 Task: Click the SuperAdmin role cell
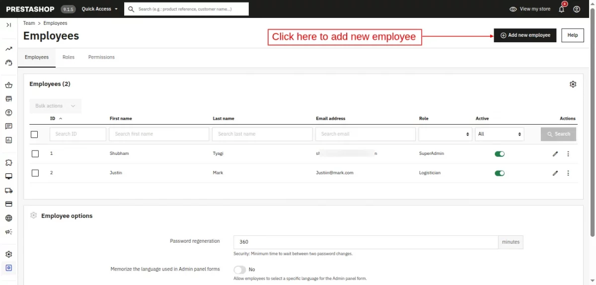[432, 153]
